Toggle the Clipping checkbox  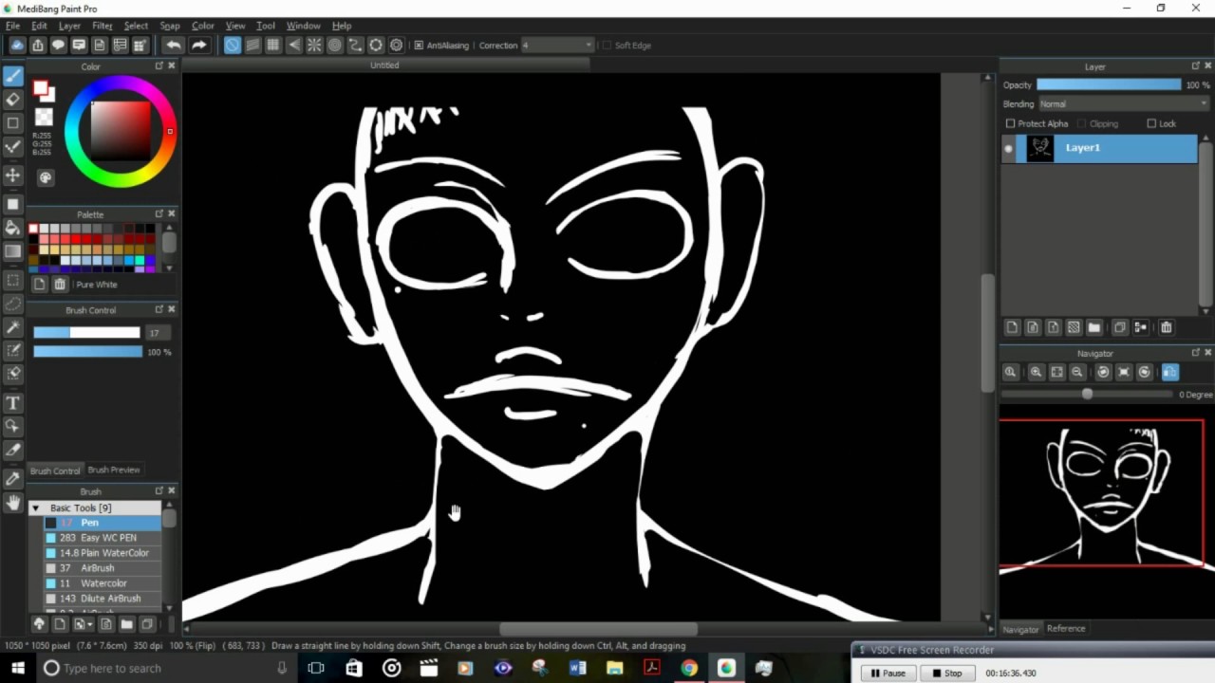[x=1081, y=123]
